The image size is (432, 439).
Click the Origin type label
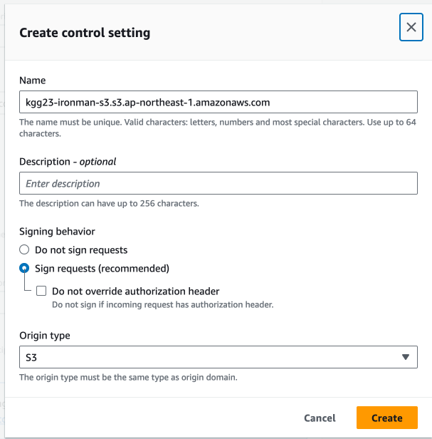[45, 336]
